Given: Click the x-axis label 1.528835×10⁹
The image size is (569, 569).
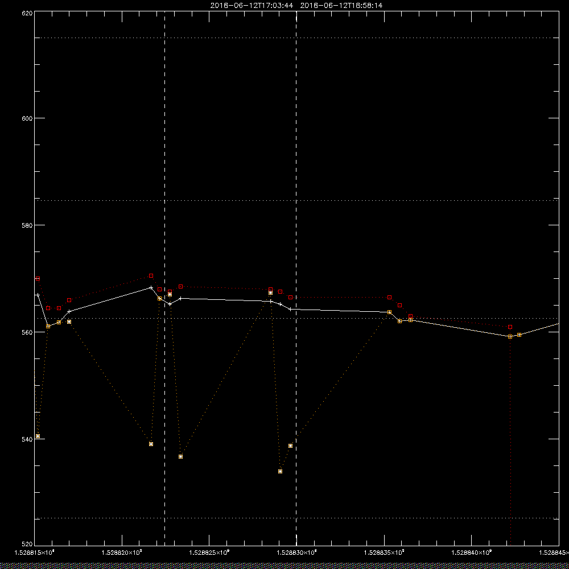Looking at the screenshot, I should (384, 552).
